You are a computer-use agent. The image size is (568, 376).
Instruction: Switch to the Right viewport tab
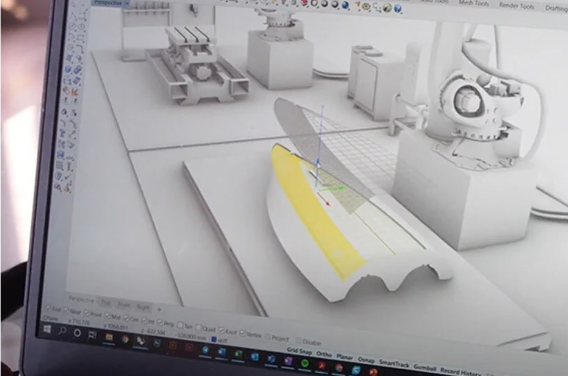[x=143, y=307]
